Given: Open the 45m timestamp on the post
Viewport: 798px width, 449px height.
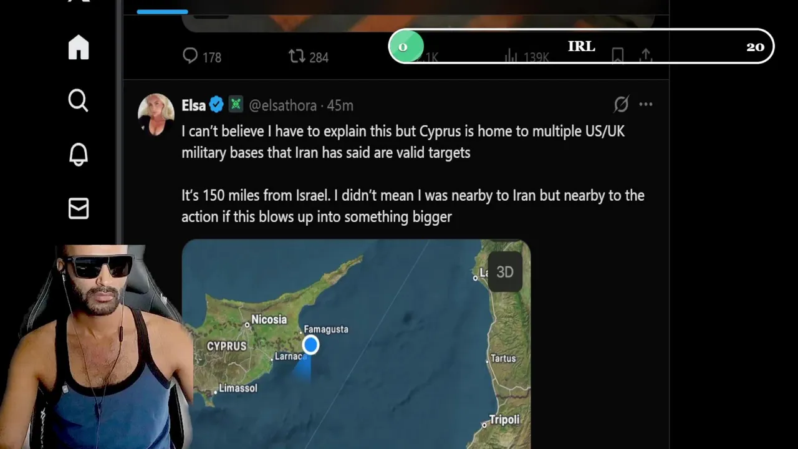Looking at the screenshot, I should coord(340,105).
